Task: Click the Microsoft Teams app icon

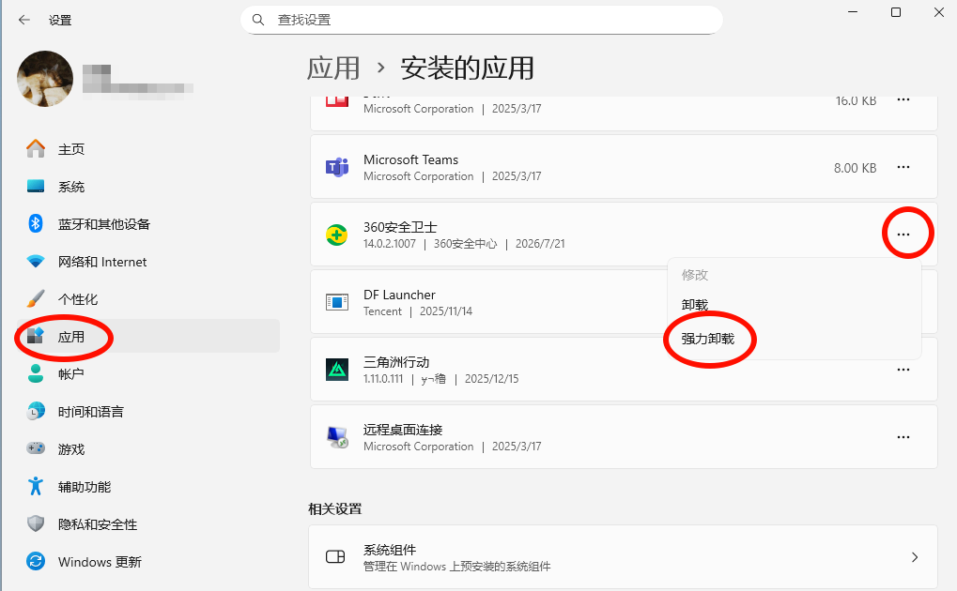Action: click(x=337, y=167)
